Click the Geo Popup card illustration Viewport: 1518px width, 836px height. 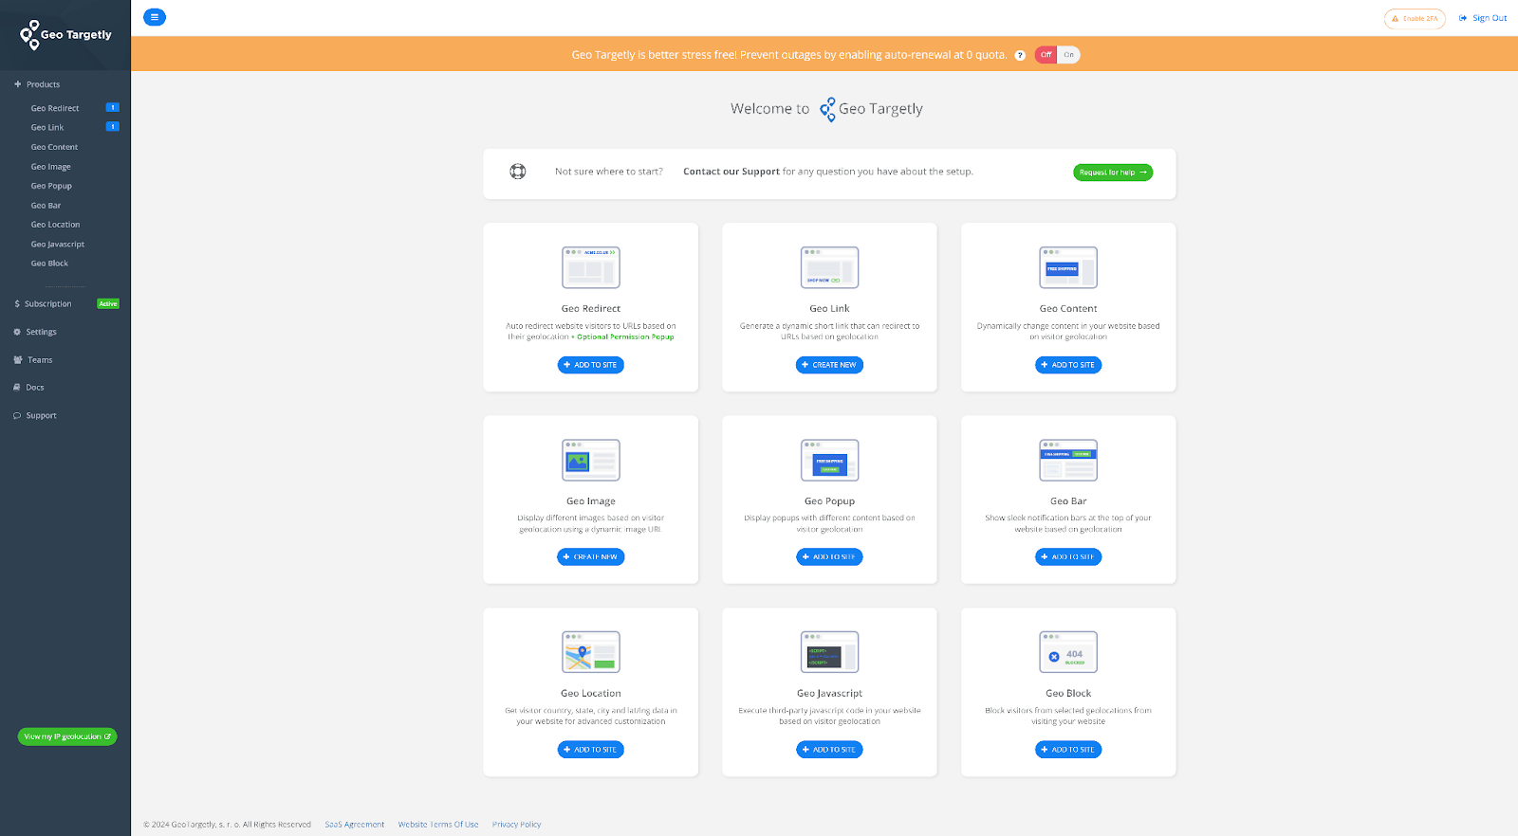tap(829, 460)
